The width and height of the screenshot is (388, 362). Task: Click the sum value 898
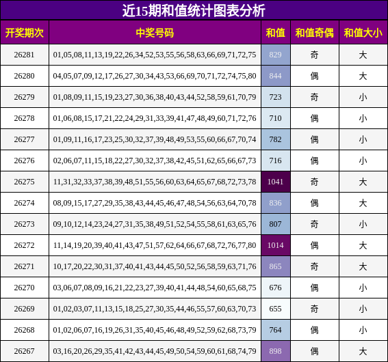click(x=275, y=351)
